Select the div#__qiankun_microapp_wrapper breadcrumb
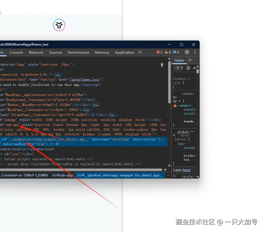The height and width of the screenshot is (232, 264). (x=120, y=175)
